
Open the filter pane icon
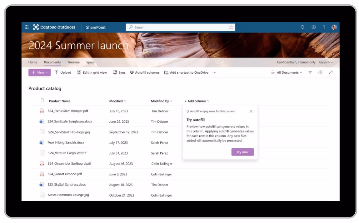[310, 72]
